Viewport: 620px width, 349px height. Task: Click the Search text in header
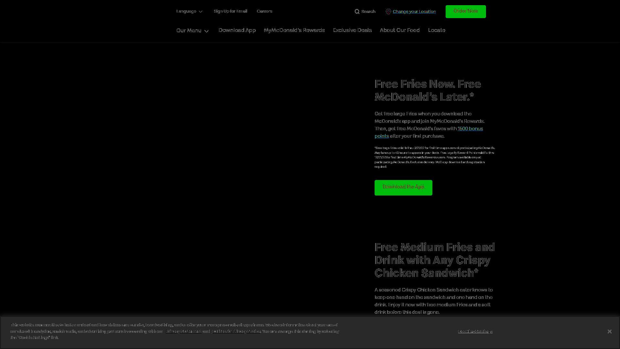point(368,12)
